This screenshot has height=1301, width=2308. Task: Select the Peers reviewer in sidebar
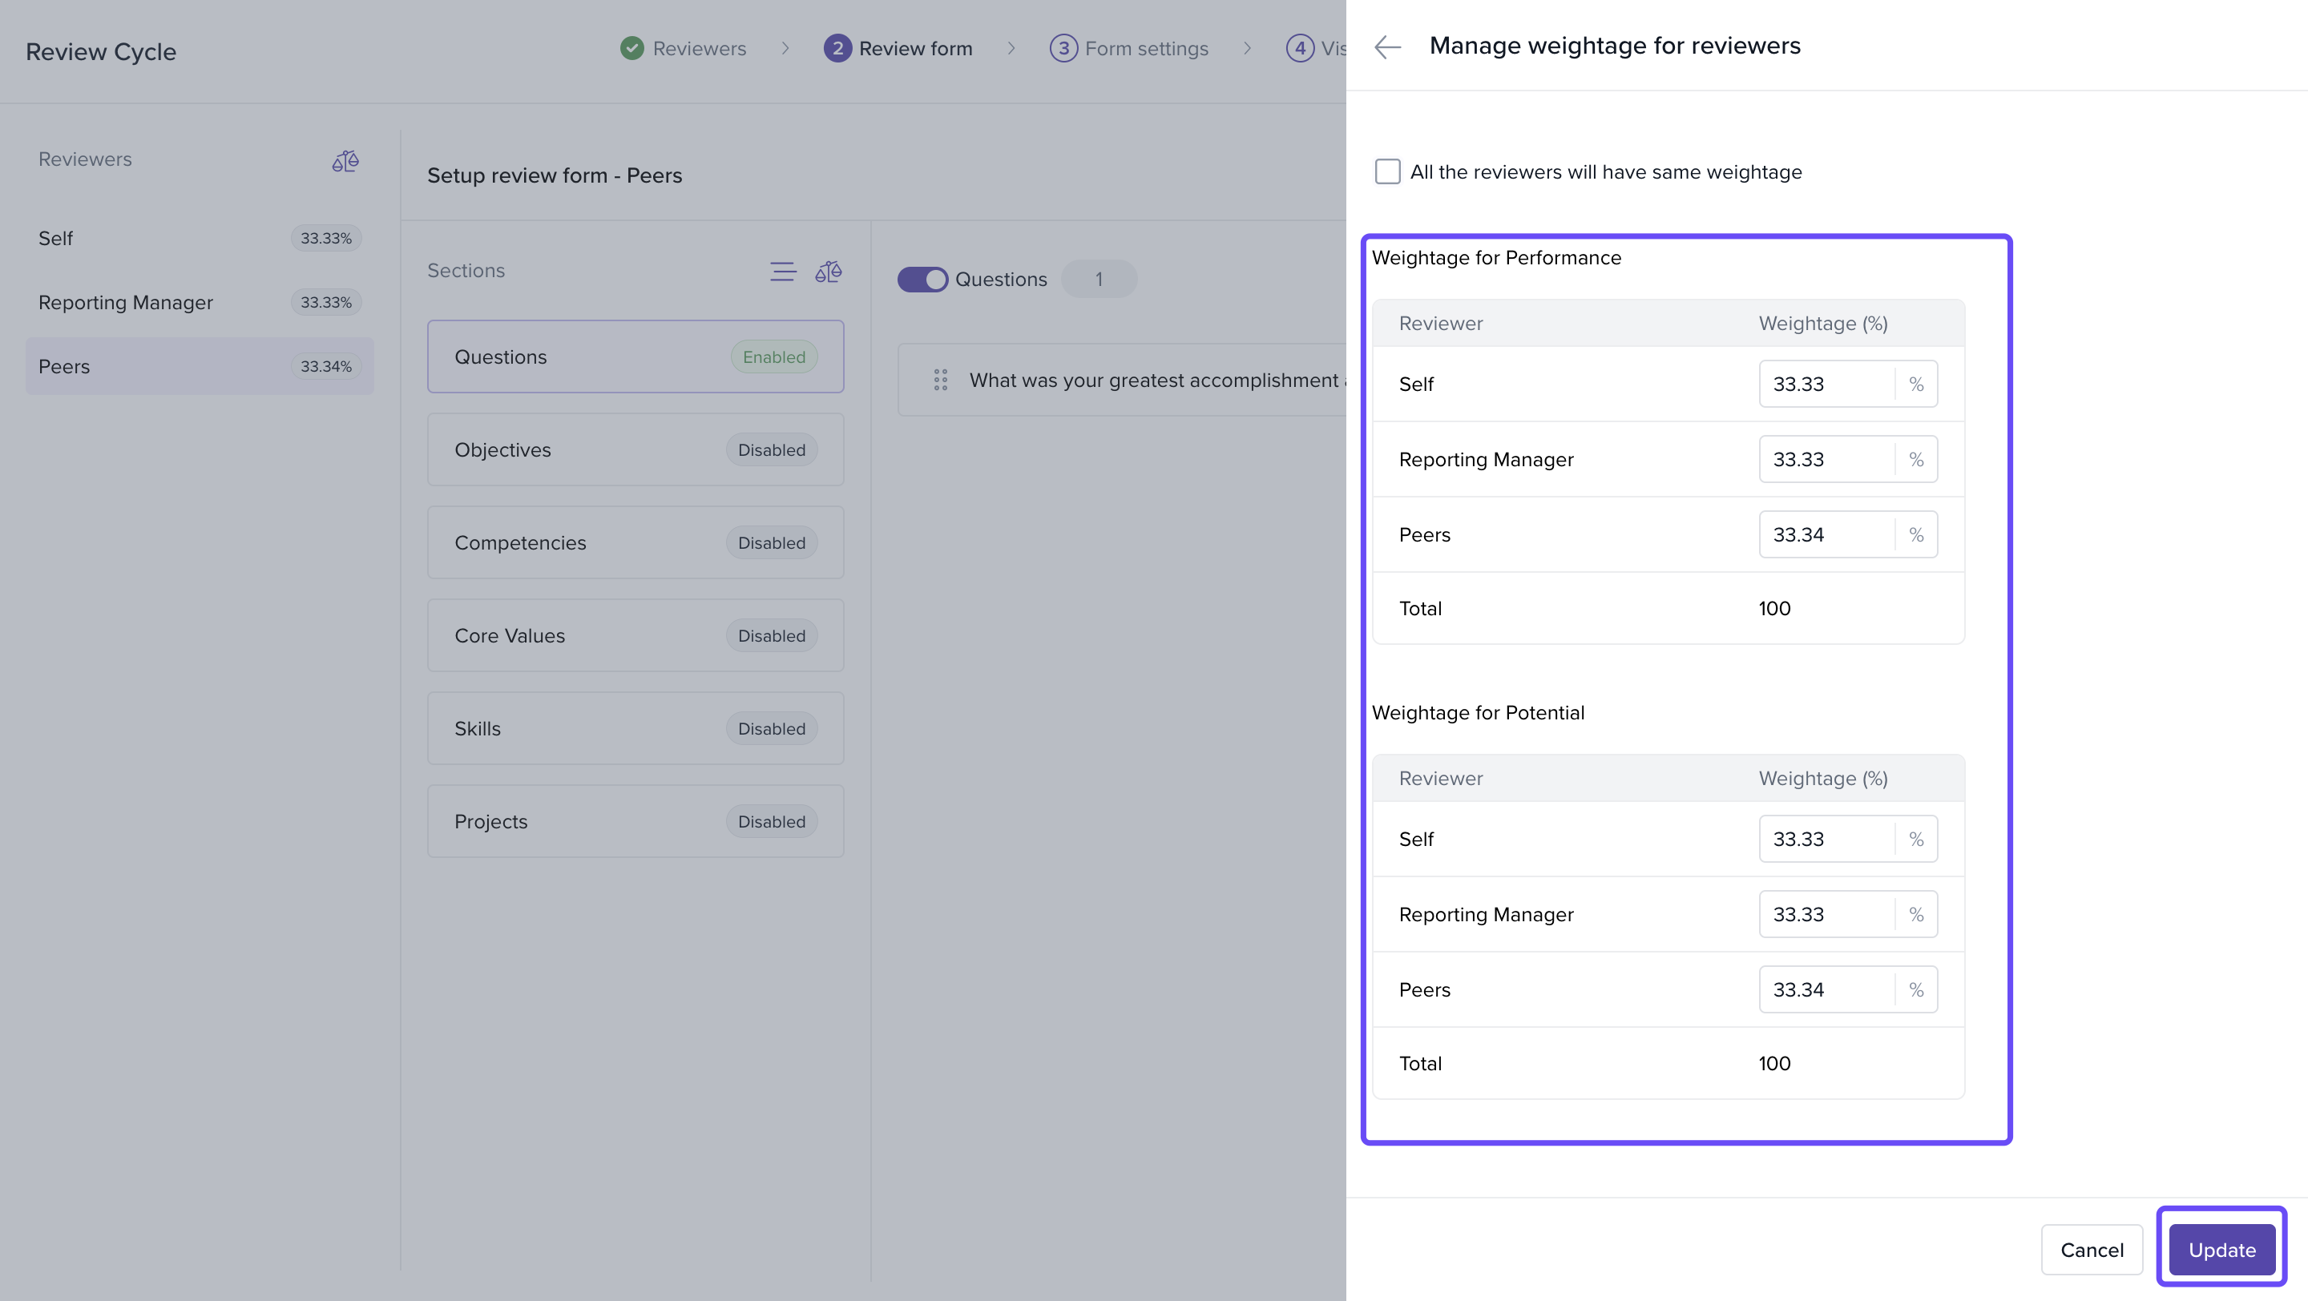(199, 366)
